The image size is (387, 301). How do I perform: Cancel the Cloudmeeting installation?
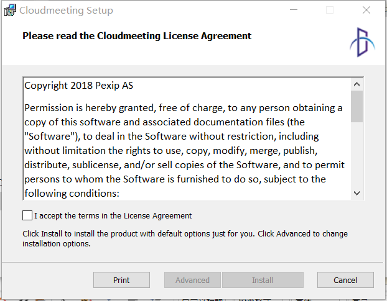click(345, 280)
